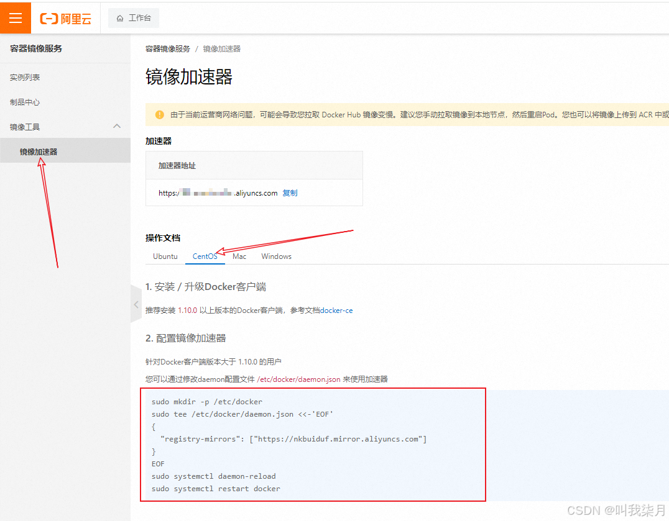This screenshot has width=669, height=521.
Task: Open 制品中心 in the sidebar
Action: click(x=25, y=102)
